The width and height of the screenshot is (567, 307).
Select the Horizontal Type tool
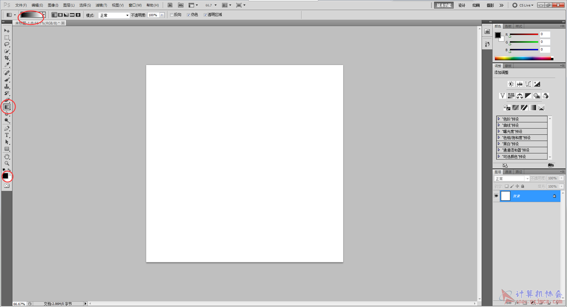[x=7, y=135]
